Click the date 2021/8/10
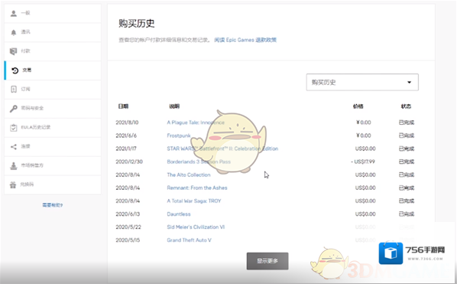This screenshot has width=457, height=284. [127, 122]
